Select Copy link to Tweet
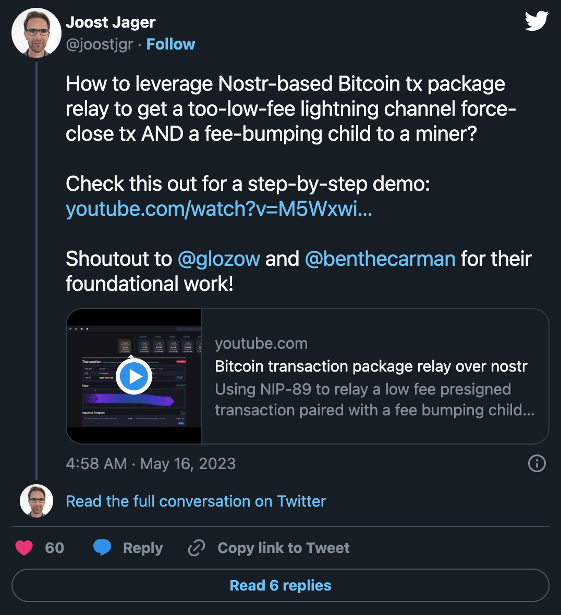 click(x=283, y=548)
